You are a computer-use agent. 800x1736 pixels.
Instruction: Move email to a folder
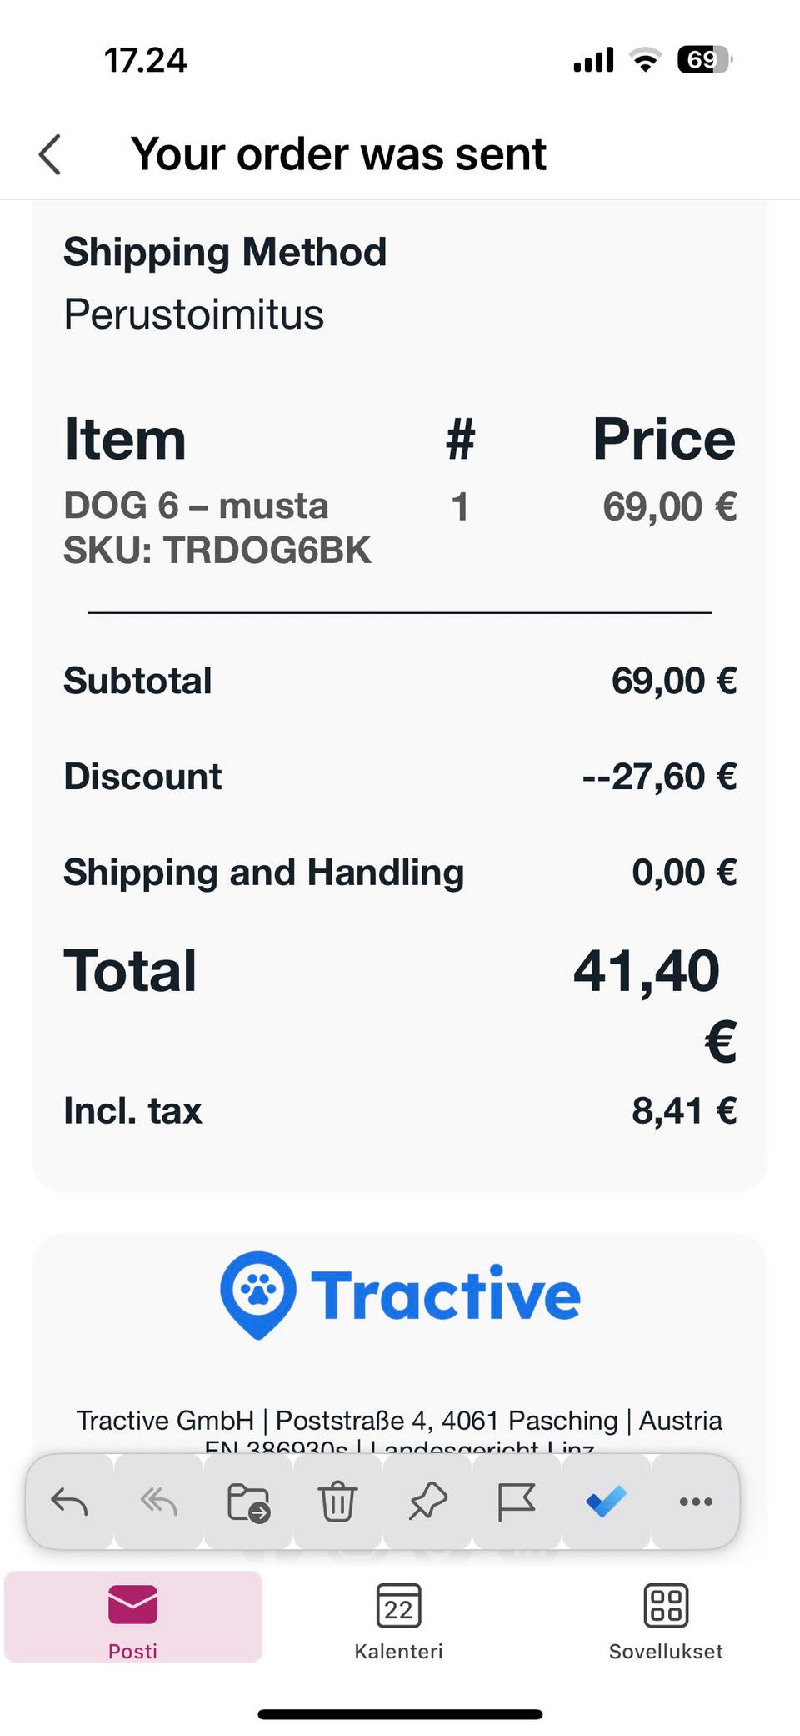tap(248, 1502)
